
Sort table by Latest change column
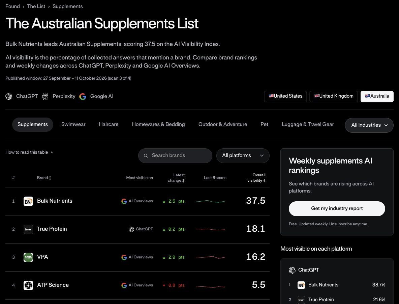(x=176, y=178)
